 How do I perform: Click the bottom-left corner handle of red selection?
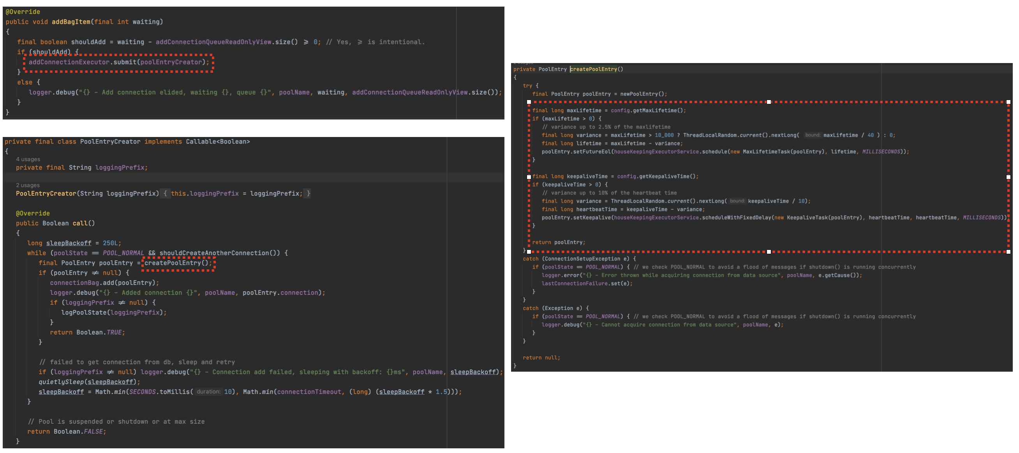tap(529, 252)
